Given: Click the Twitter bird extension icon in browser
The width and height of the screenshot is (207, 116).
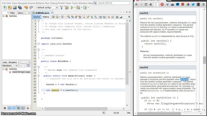Looking at the screenshot, I should [193, 5].
